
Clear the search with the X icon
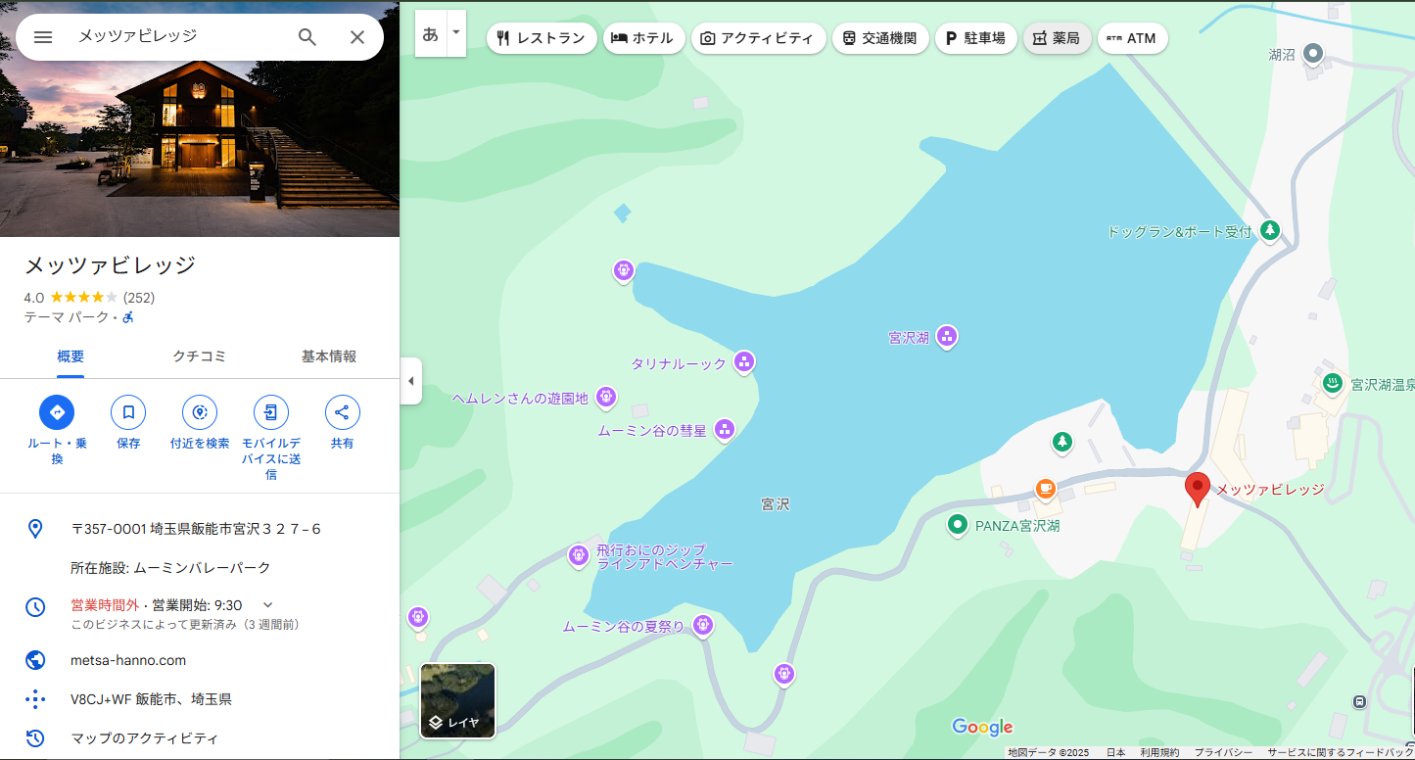[x=357, y=37]
